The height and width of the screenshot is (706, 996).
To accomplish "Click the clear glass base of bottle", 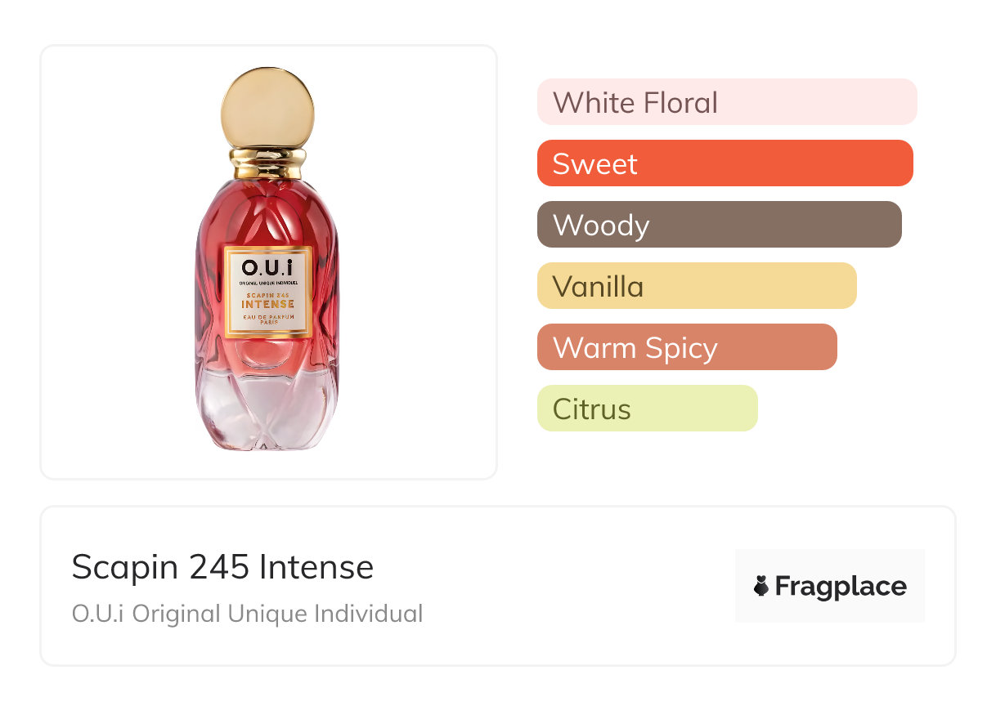I will 267,413.
